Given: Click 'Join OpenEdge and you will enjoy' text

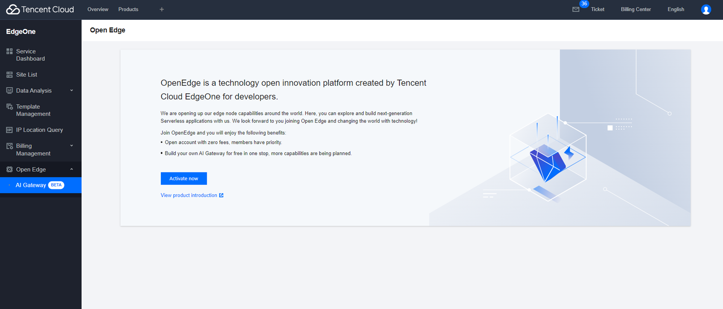Looking at the screenshot, I should click(x=223, y=133).
